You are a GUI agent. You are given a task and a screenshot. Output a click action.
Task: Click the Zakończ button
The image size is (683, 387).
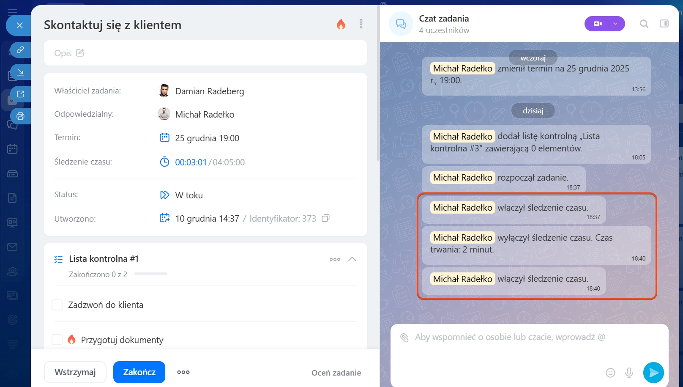[139, 372]
